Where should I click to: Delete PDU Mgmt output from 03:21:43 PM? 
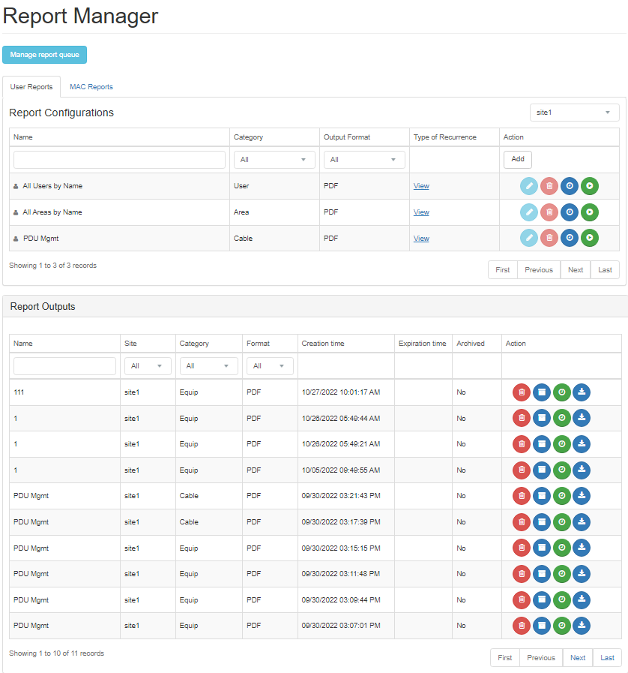coord(522,496)
